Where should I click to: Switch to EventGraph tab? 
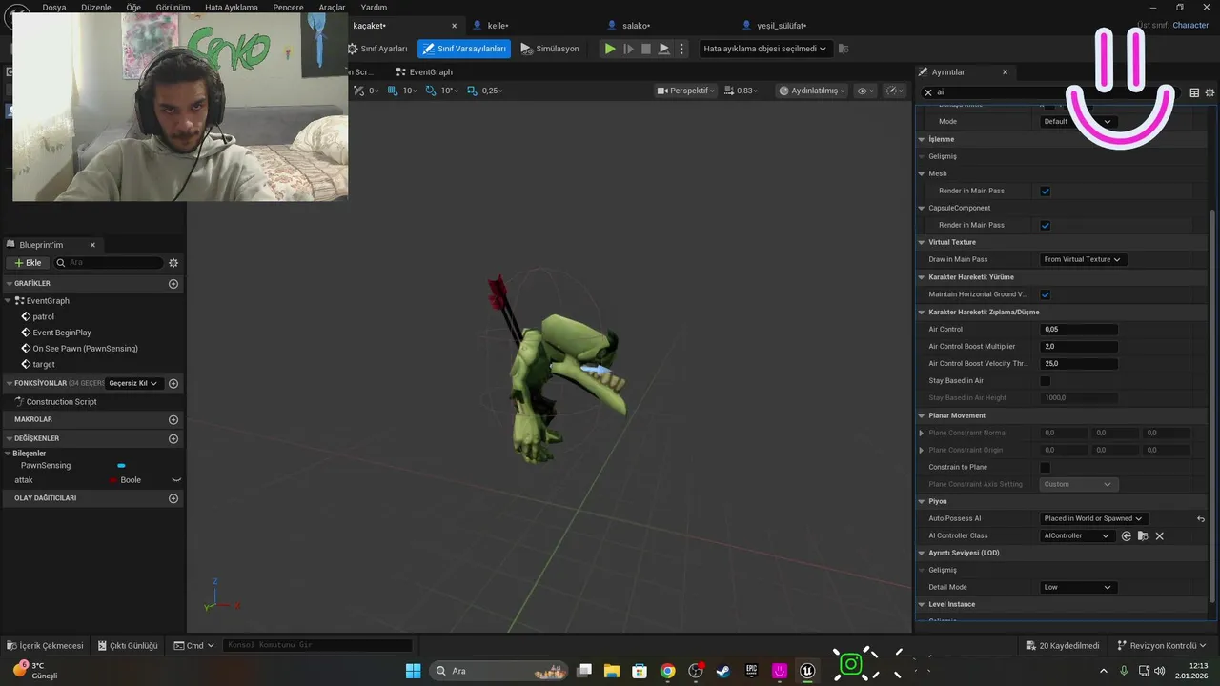(424, 71)
